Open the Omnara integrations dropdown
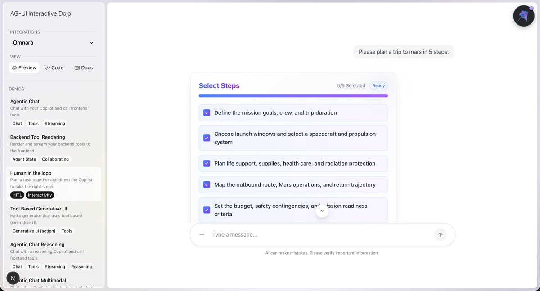The width and height of the screenshot is (540, 291). tap(54, 43)
